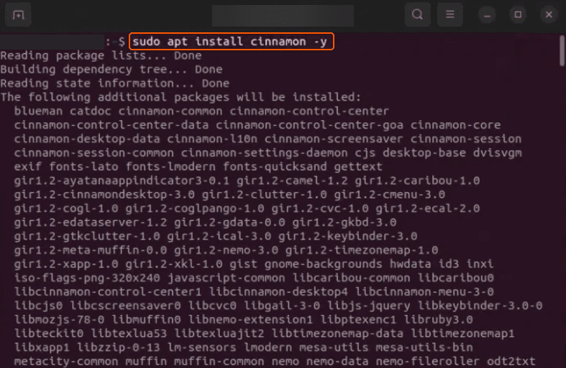The width and height of the screenshot is (566, 368).
Task: Click the 'gettext' package name
Action: (x=358, y=167)
